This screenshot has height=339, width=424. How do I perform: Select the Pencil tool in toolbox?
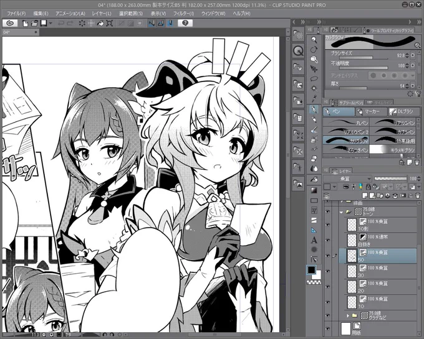(314, 119)
